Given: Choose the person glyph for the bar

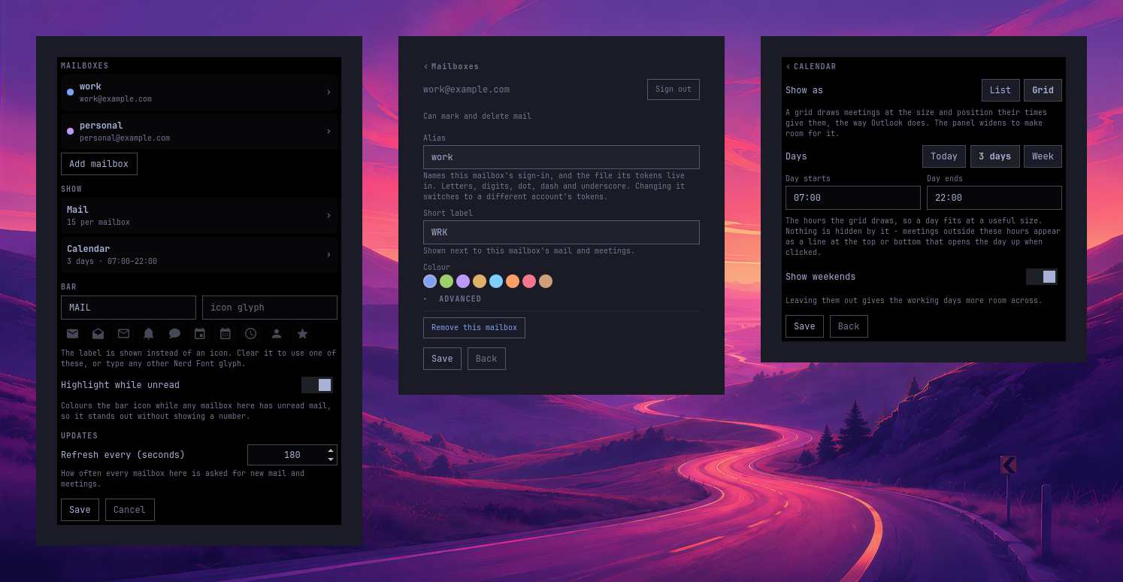Looking at the screenshot, I should coord(277,334).
